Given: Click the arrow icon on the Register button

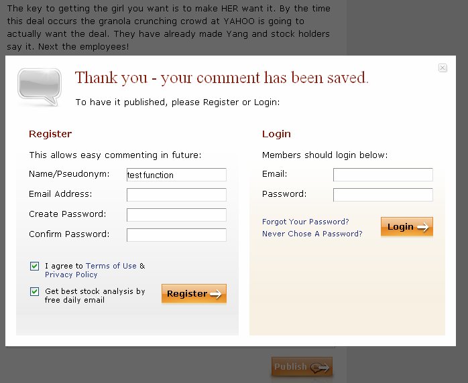Looking at the screenshot, I should (215, 294).
